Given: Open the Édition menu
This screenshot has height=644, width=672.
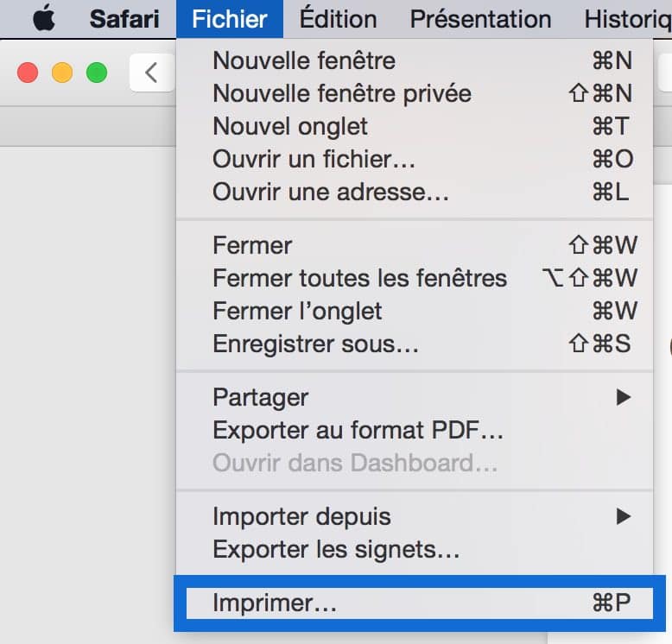Looking at the screenshot, I should coord(338,19).
